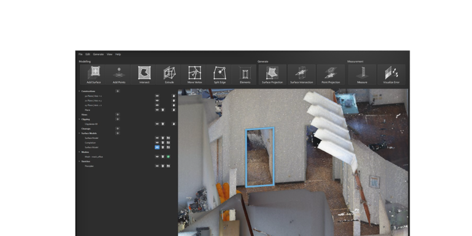Select the Cleanups heading
The height and width of the screenshot is (236, 472).
pos(86,128)
